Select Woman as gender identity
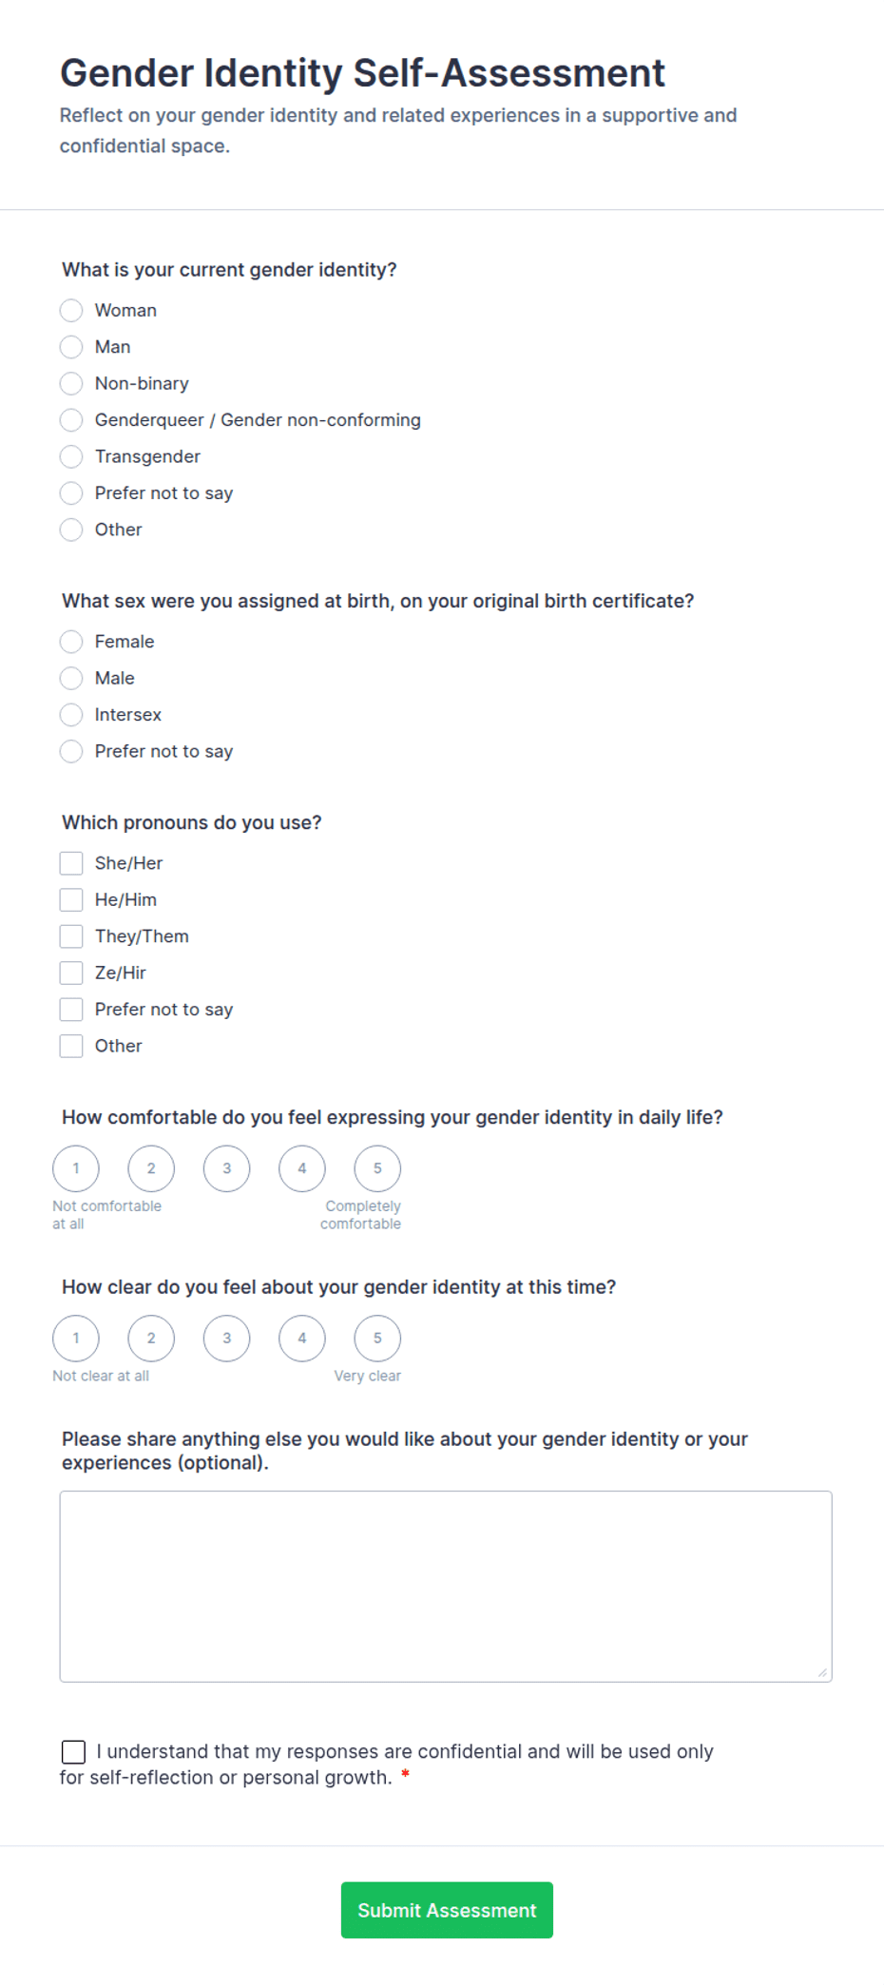The width and height of the screenshot is (884, 1985). [x=71, y=311]
